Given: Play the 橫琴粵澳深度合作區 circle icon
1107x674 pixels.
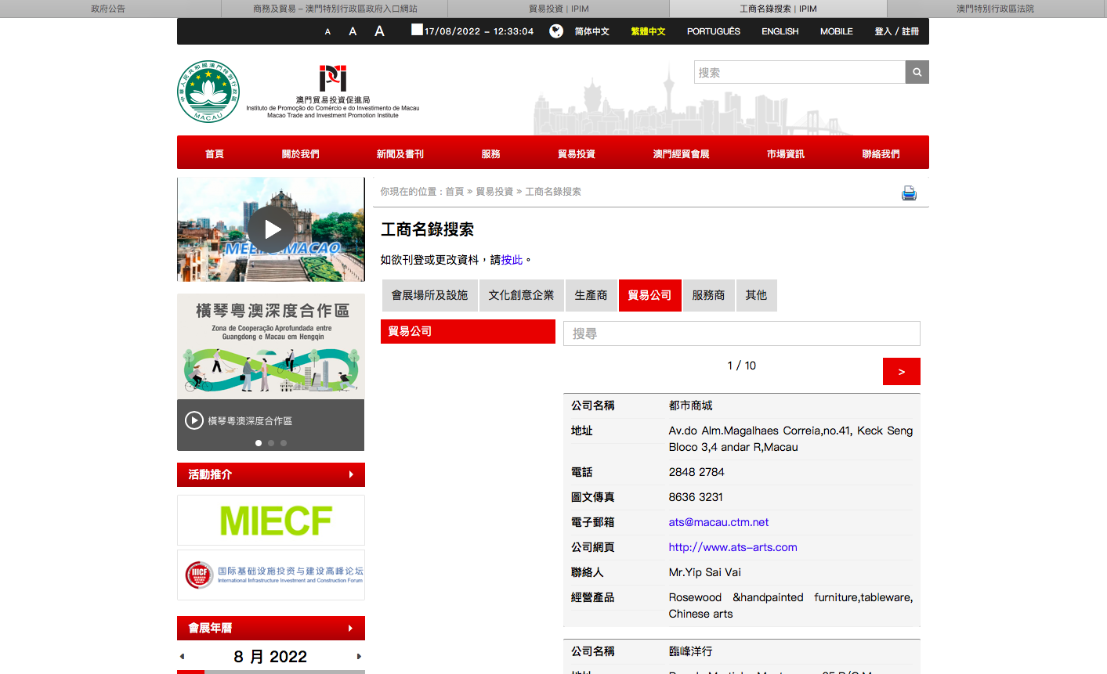Looking at the screenshot, I should point(194,420).
